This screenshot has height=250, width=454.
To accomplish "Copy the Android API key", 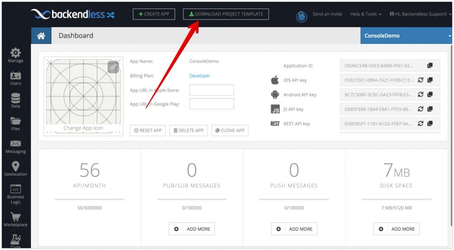I will pos(430,94).
